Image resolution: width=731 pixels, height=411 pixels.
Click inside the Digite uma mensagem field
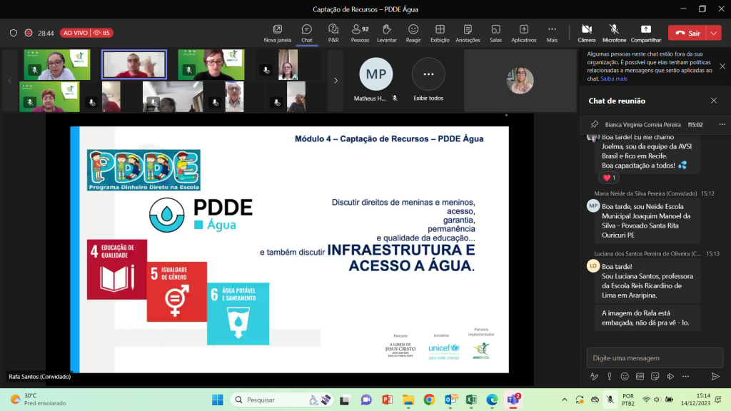655,358
